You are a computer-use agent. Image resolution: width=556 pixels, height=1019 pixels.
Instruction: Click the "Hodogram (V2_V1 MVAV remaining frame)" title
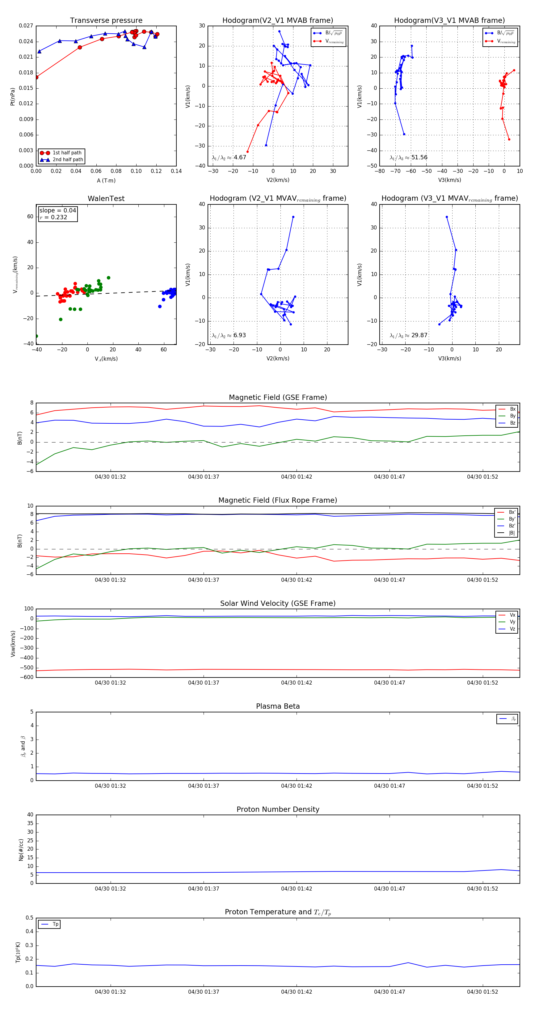click(x=278, y=199)
